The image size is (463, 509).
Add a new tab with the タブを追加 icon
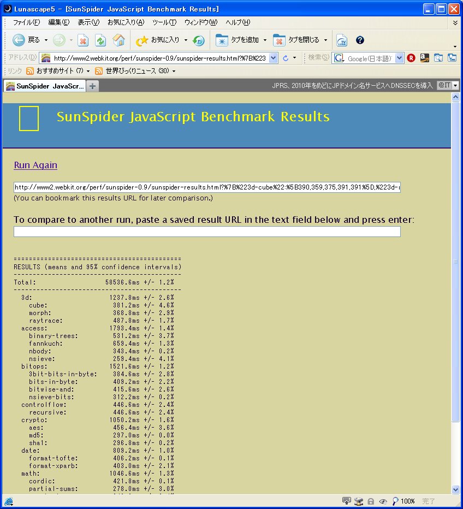[x=222, y=40]
